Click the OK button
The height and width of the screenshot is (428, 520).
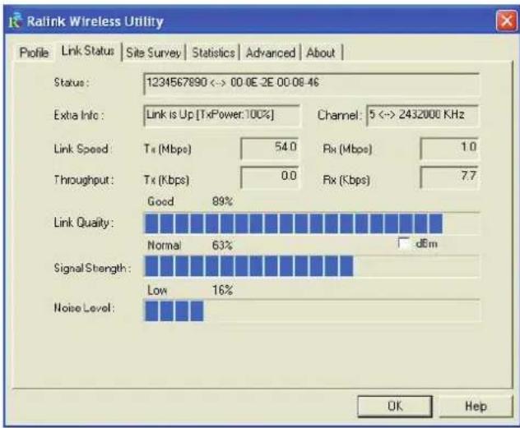pos(395,406)
